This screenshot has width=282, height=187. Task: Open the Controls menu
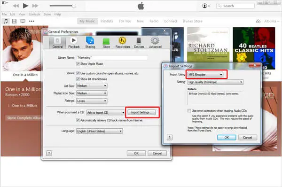click(34, 14)
